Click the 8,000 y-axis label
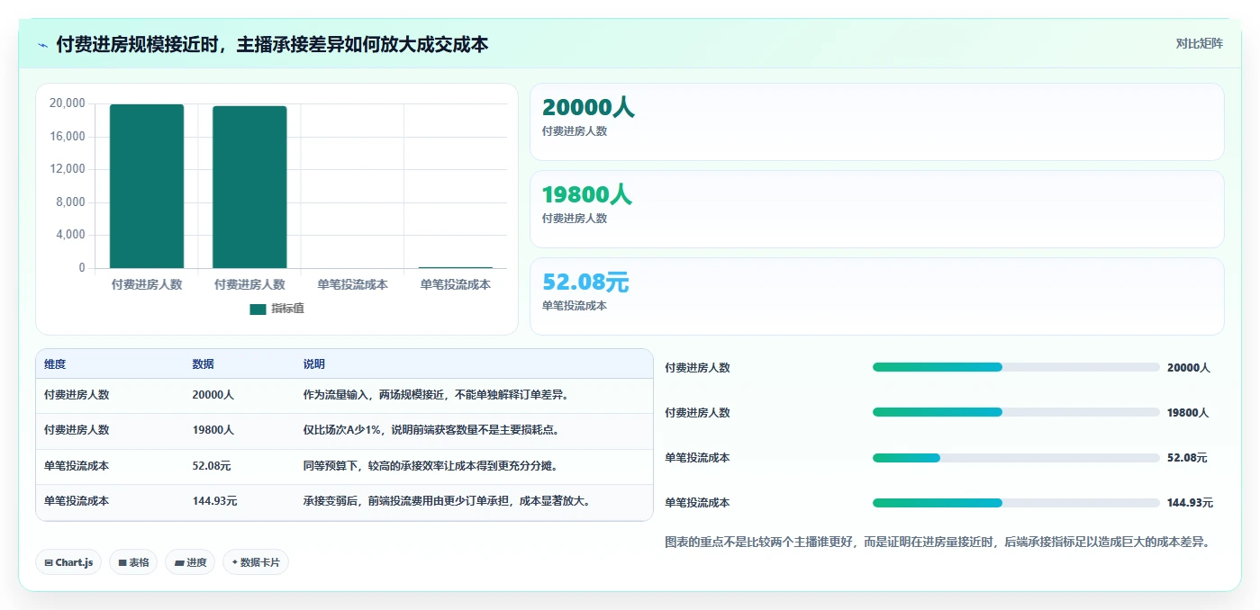 click(x=70, y=202)
